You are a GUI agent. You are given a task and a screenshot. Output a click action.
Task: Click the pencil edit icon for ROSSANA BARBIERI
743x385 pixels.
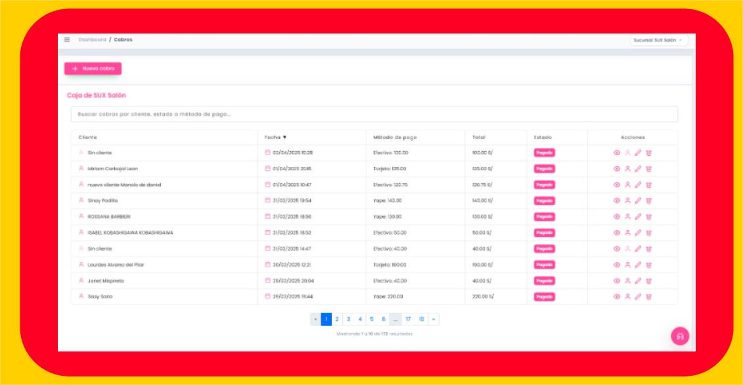click(638, 217)
